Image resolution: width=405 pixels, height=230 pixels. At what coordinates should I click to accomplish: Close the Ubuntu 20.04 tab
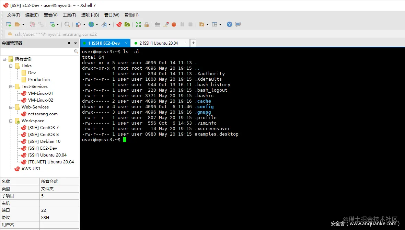click(x=185, y=43)
